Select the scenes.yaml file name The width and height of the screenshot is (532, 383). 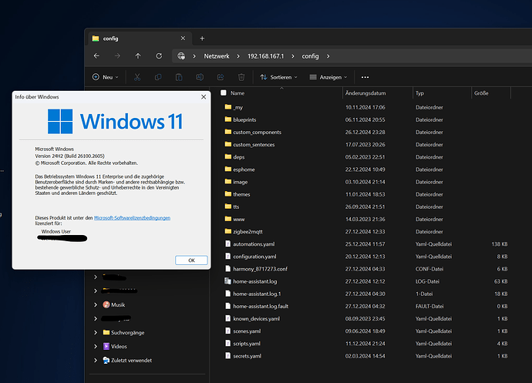pyautogui.click(x=247, y=331)
